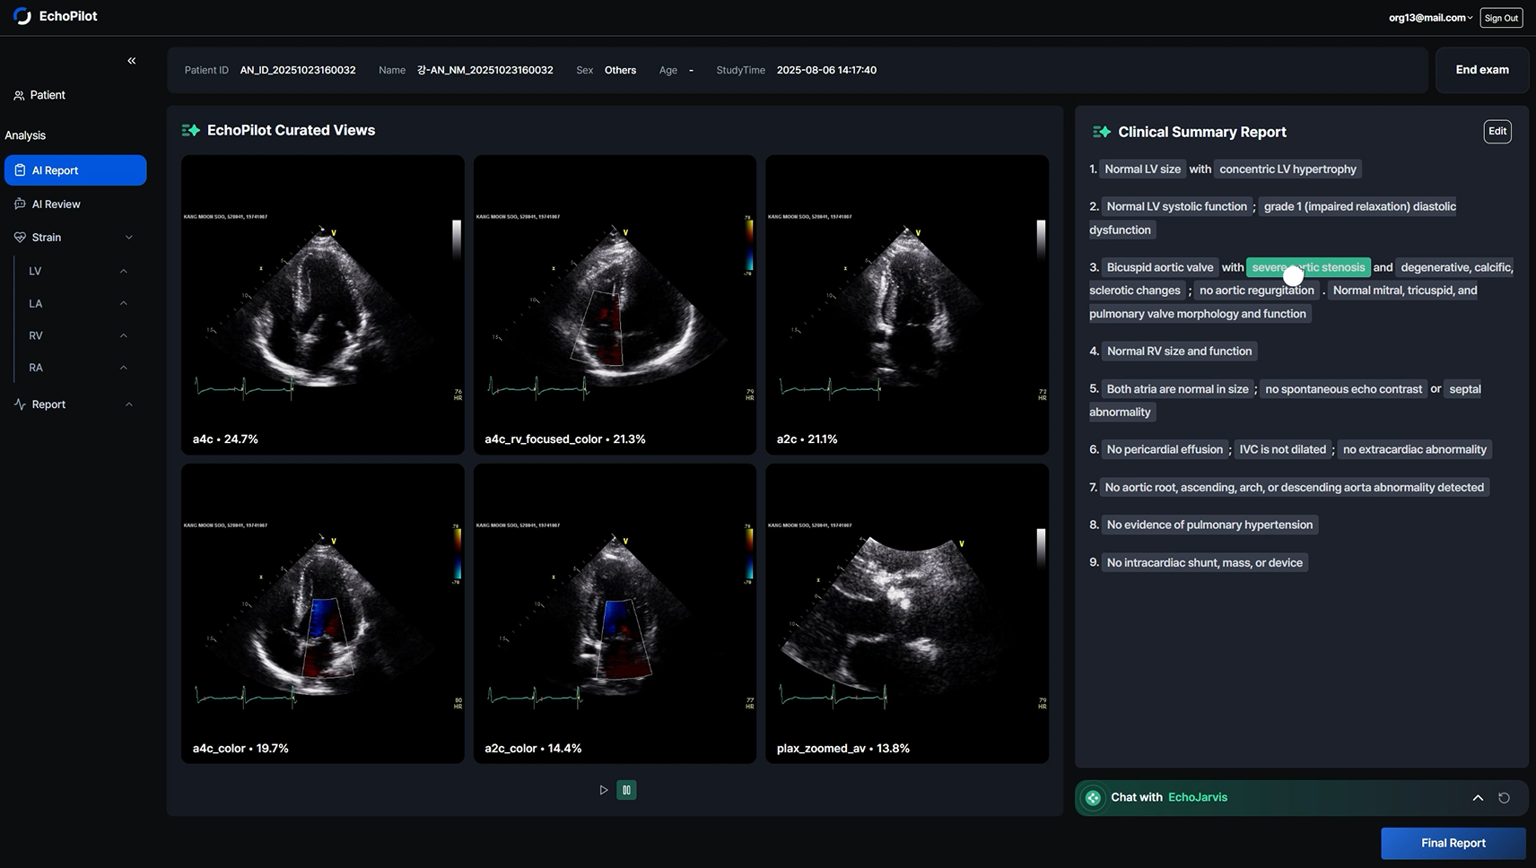Click Edit on Clinical Summary Report
This screenshot has width=1536, height=868.
point(1497,132)
